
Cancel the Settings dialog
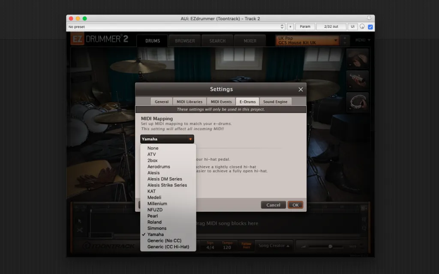(273, 205)
